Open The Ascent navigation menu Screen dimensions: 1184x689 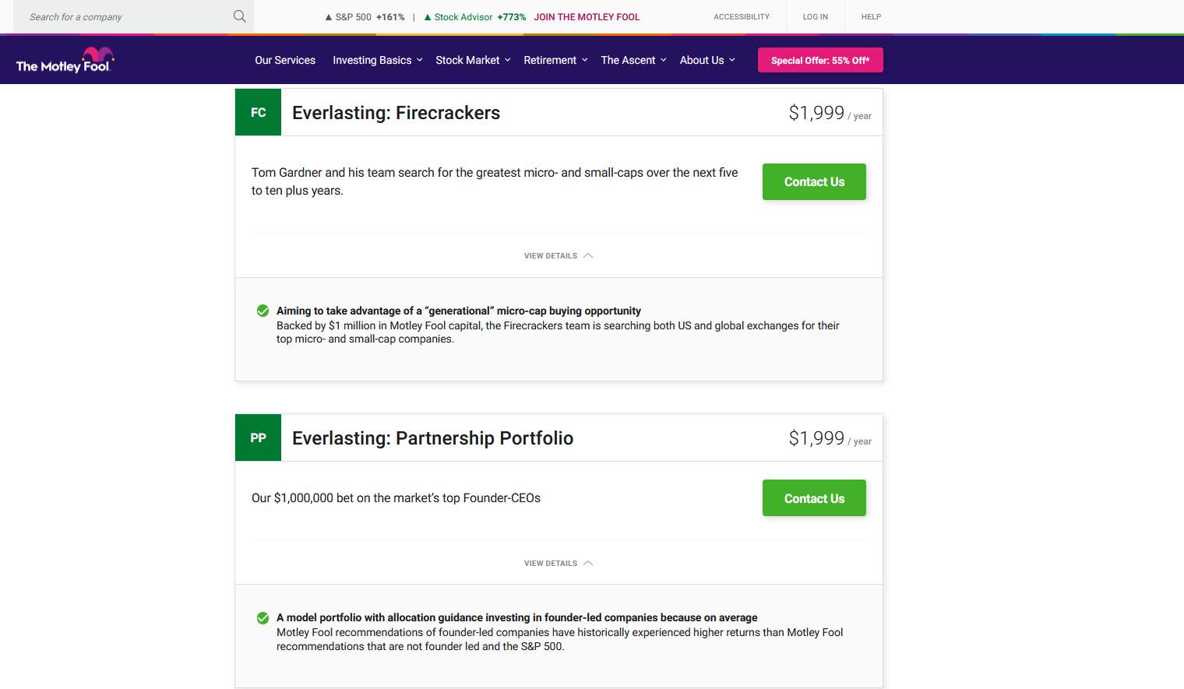pos(633,60)
